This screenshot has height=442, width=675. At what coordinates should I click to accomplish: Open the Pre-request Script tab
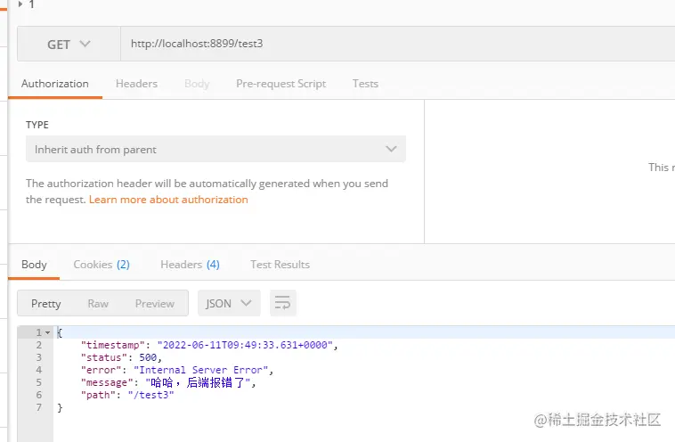pyautogui.click(x=281, y=84)
